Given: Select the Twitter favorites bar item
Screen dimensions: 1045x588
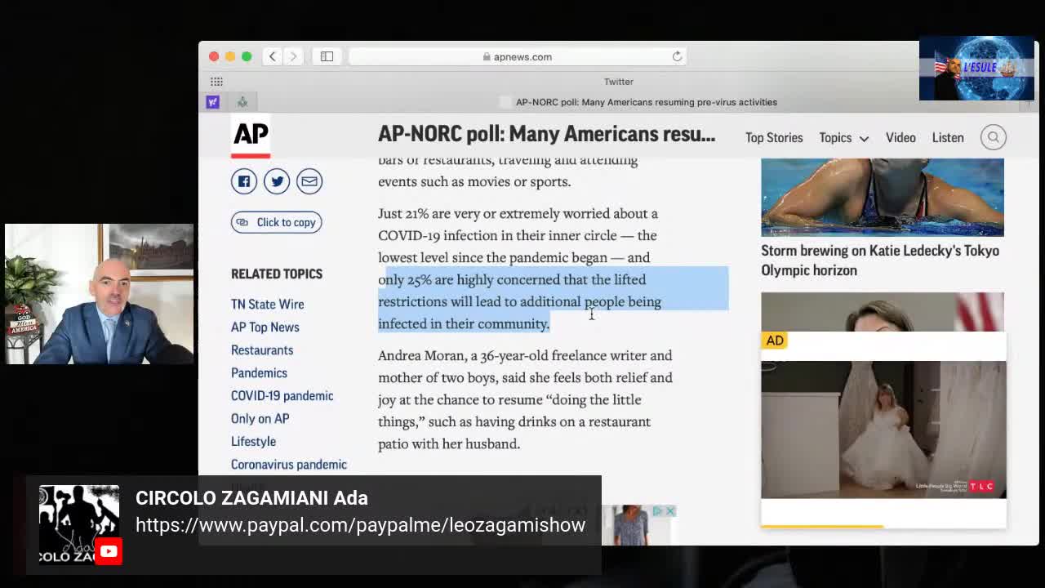Looking at the screenshot, I should (618, 82).
